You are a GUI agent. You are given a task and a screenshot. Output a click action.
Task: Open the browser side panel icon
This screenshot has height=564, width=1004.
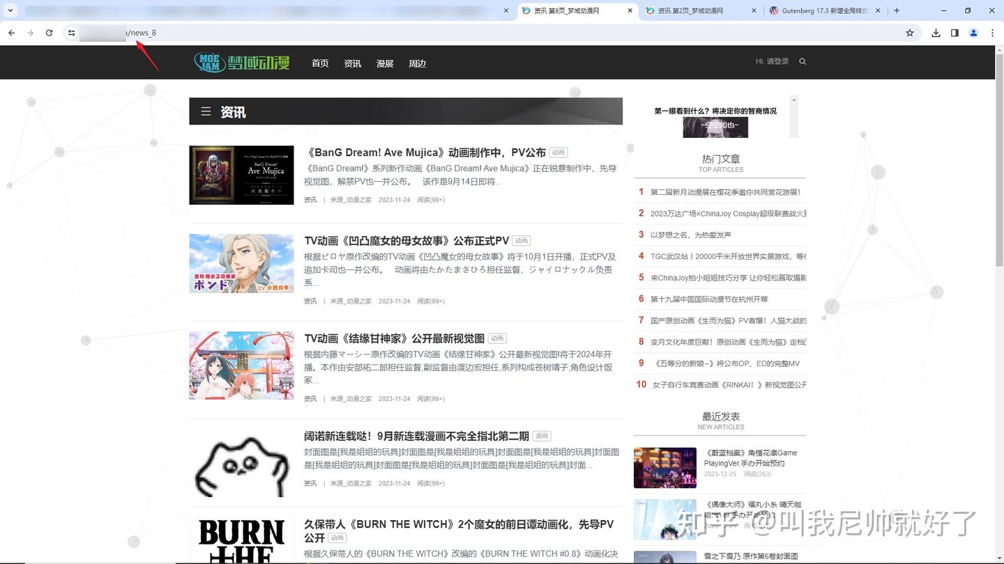[954, 33]
